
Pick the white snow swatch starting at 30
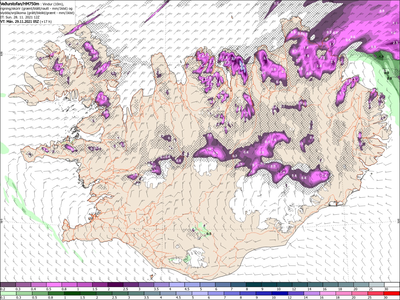392,285
